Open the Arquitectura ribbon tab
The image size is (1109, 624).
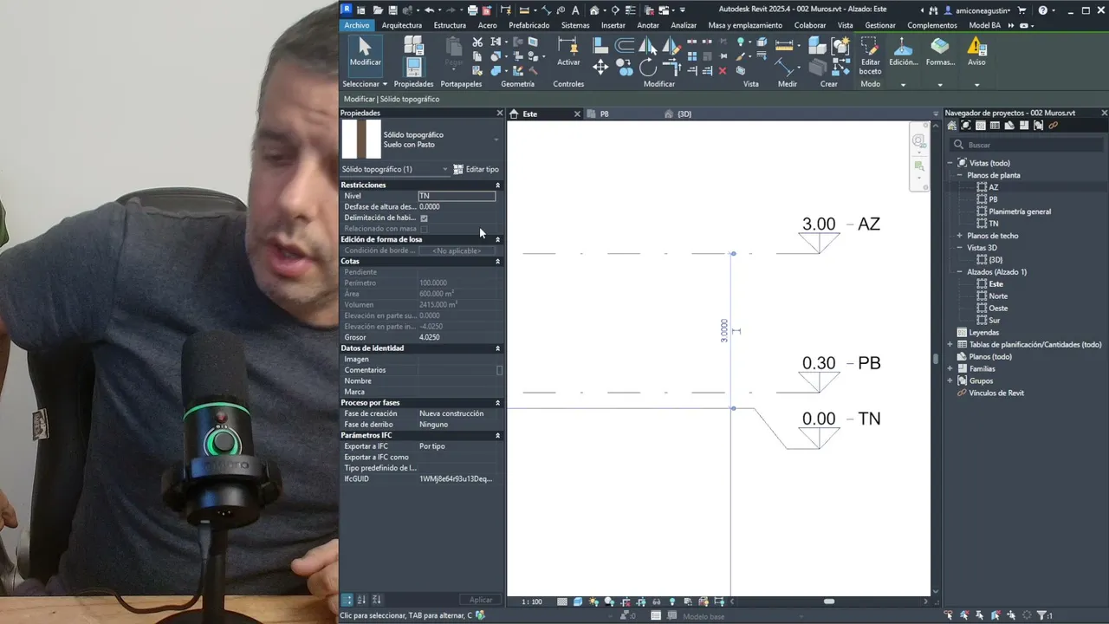(x=402, y=25)
